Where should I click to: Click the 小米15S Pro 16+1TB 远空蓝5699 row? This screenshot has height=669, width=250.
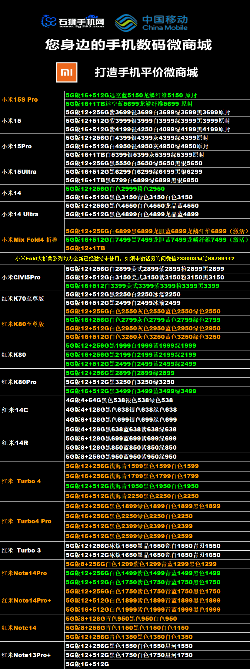click(157, 104)
